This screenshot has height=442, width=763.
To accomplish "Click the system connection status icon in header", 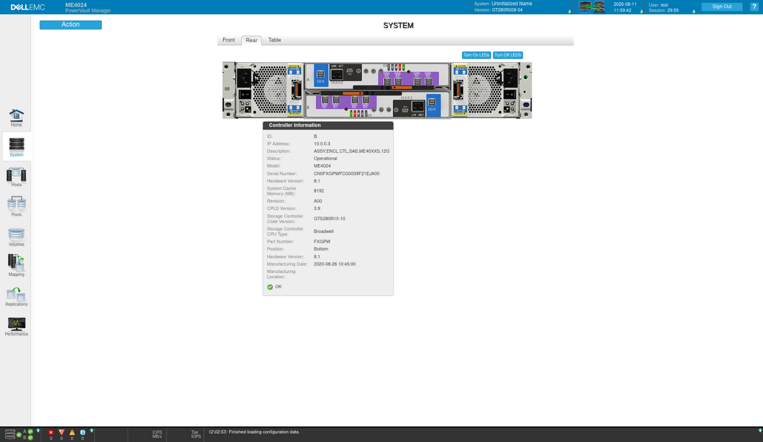I will tap(591, 6).
